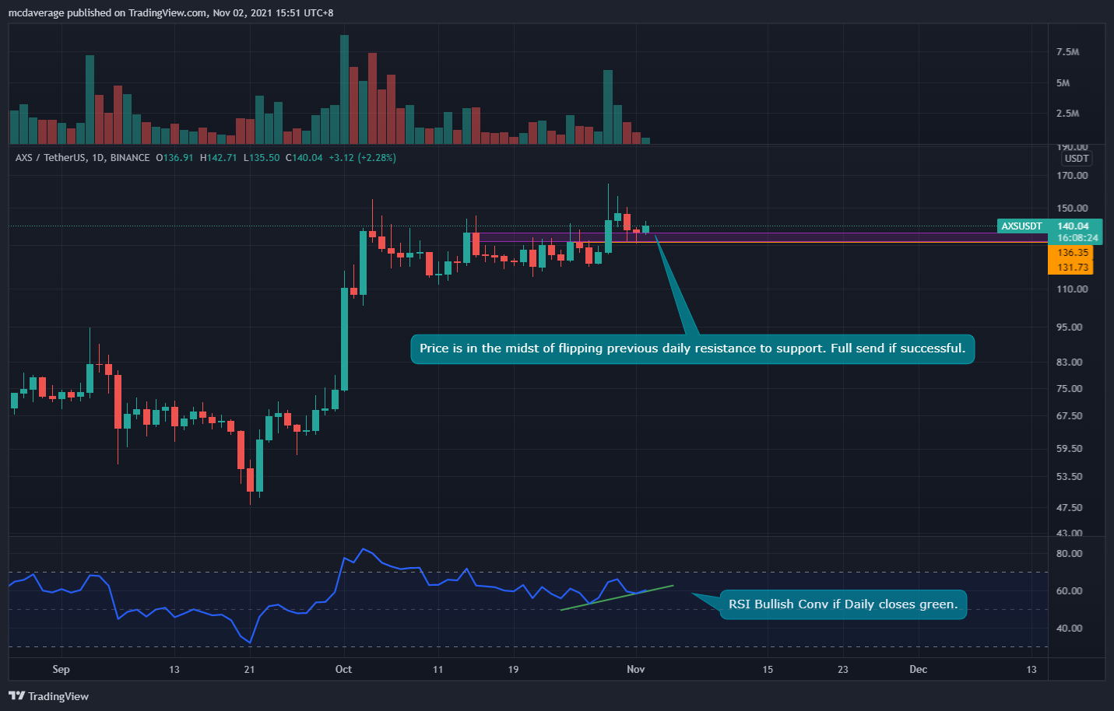Click the orange 136.35 price label
Viewport: 1114px width, 711px height.
tap(1072, 253)
